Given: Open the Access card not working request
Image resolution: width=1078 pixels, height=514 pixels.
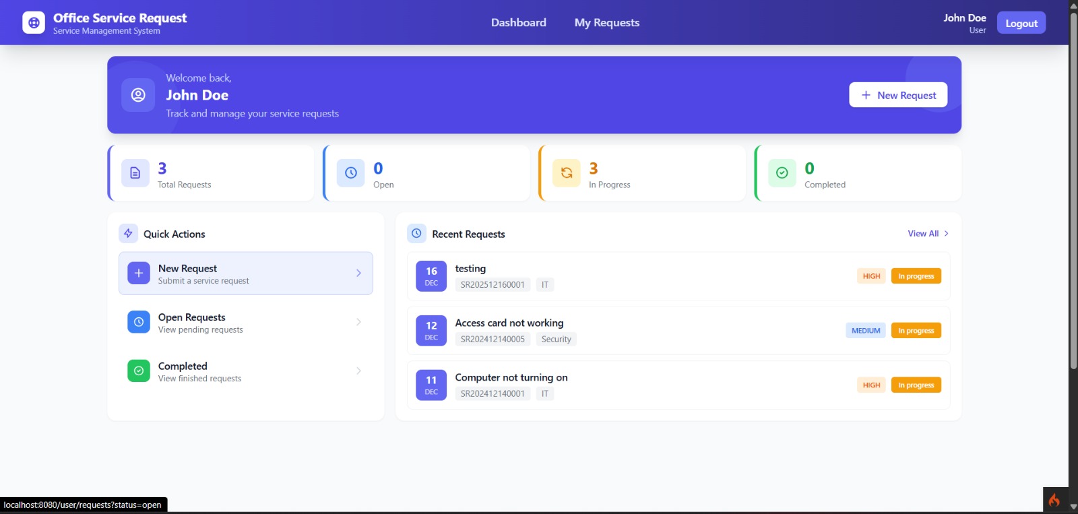Looking at the screenshot, I should 509,323.
